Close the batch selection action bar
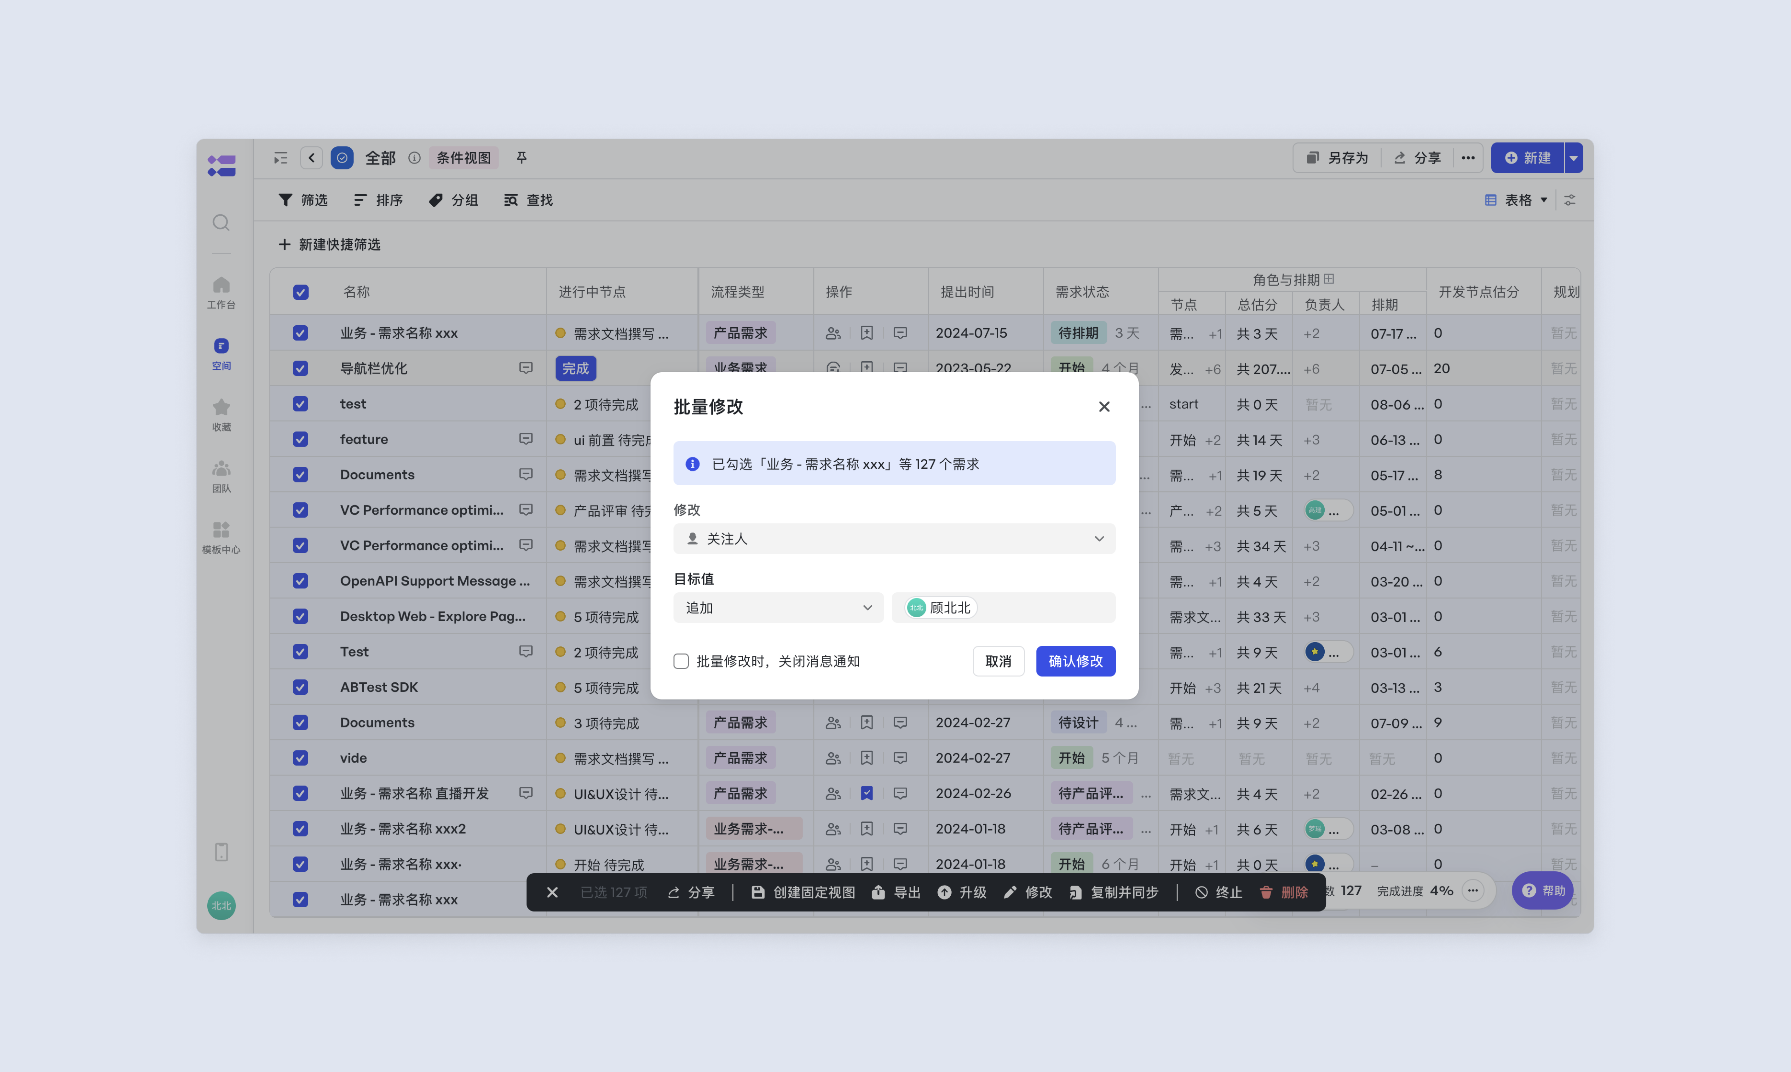Screen dimensions: 1791x1072 pos(552,893)
